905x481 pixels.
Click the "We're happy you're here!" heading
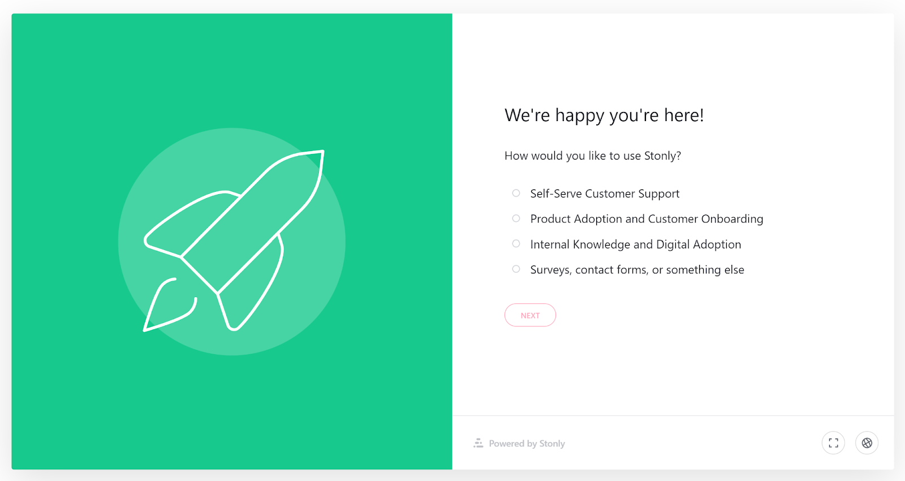pos(604,115)
